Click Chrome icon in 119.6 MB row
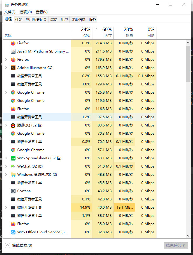 tap(13, 101)
